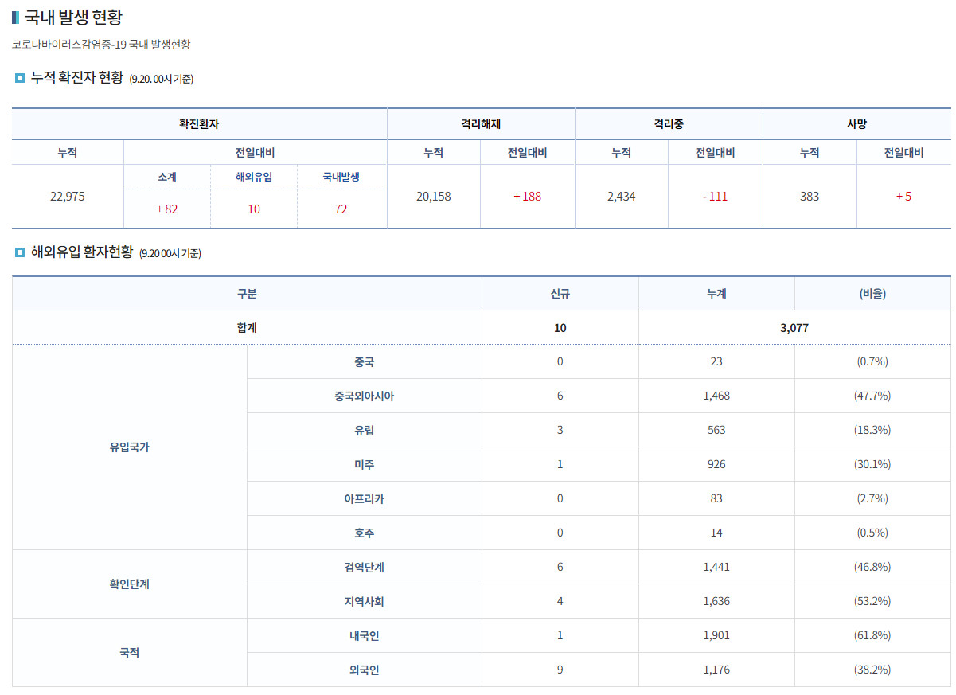Select the 외국인 percentage (38.2%)
This screenshot has height=695, width=956.
(x=872, y=670)
